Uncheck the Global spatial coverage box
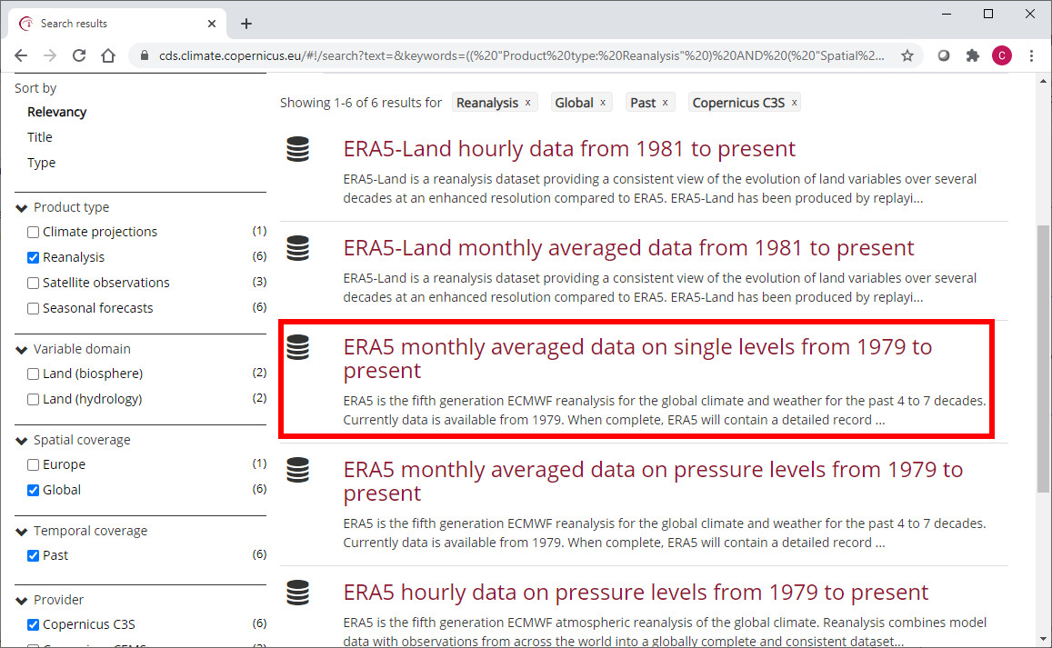The image size is (1052, 648). coord(33,491)
